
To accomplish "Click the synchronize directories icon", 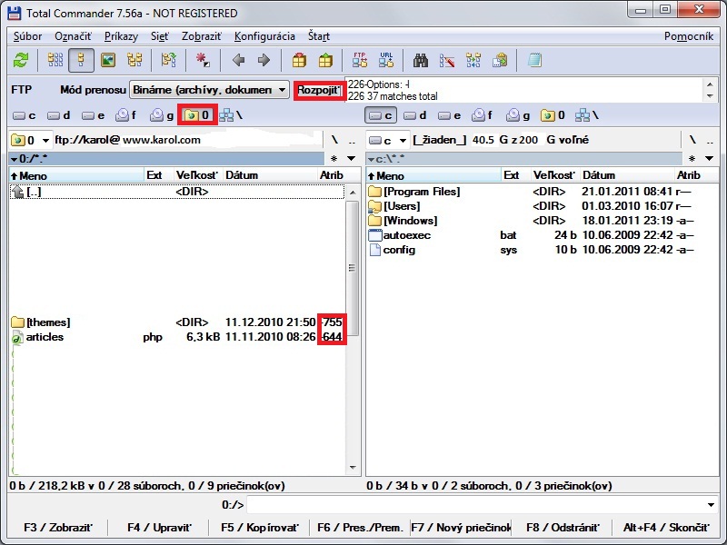I will click(473, 60).
